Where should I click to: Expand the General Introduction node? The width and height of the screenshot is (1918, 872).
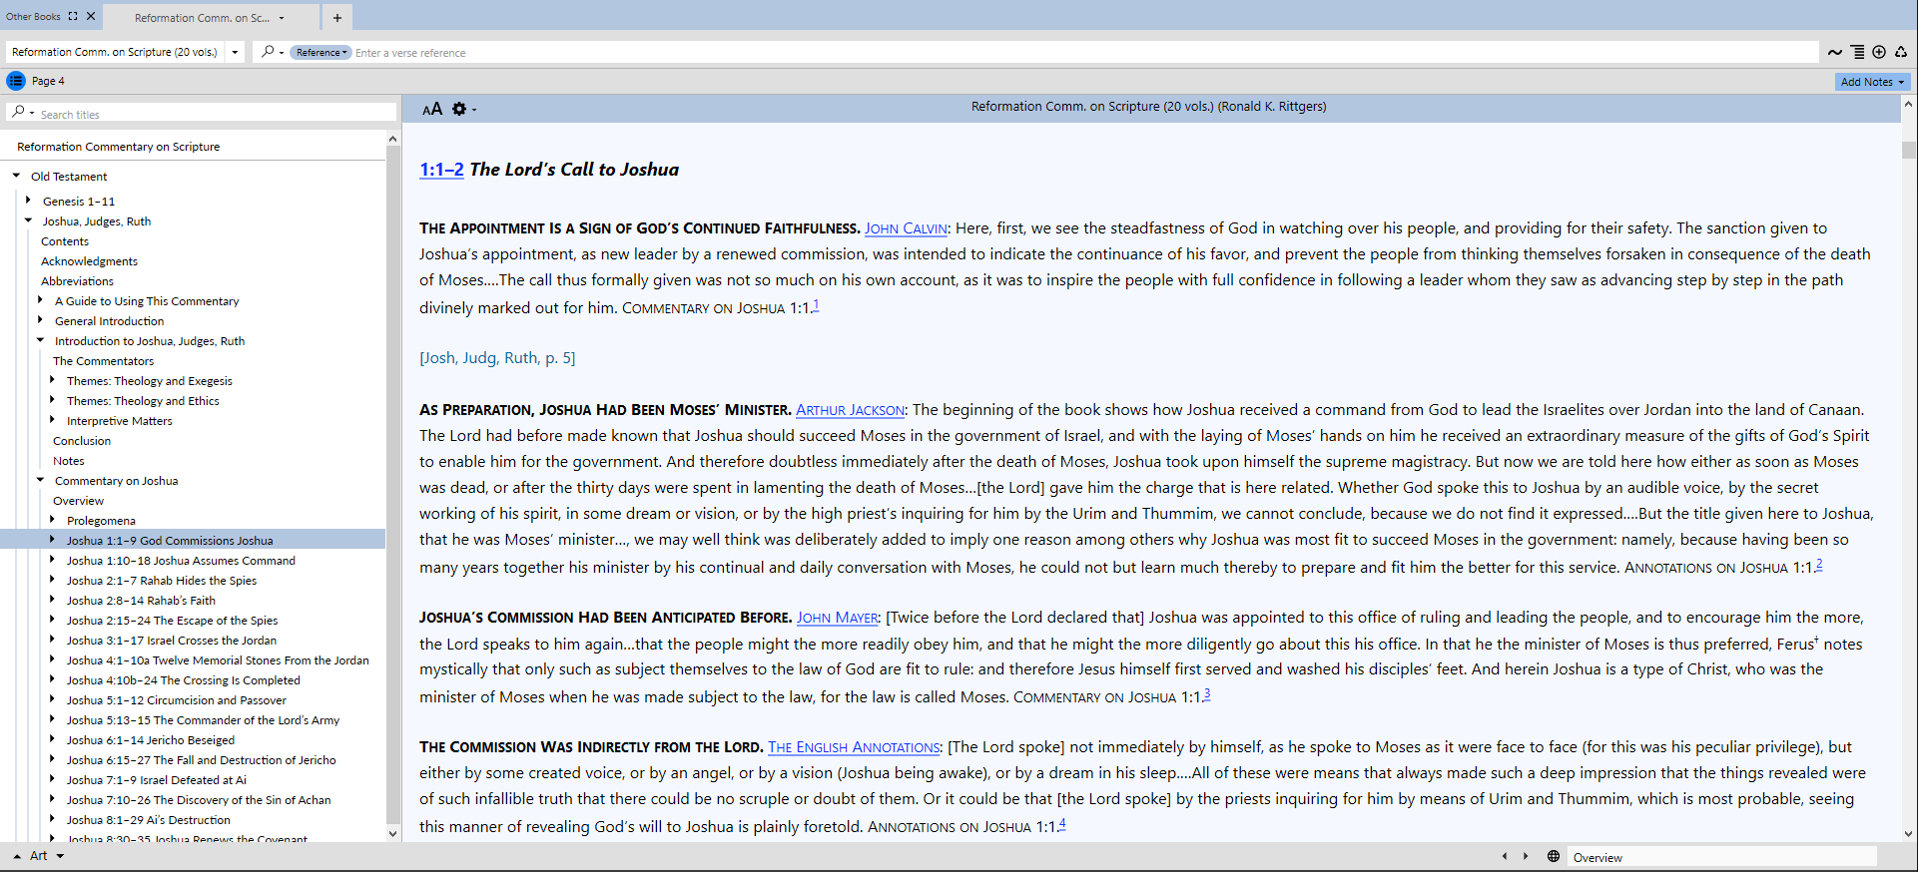click(40, 320)
